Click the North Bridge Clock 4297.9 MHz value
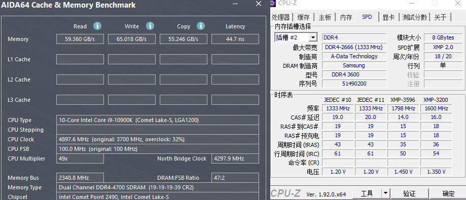The height and width of the screenshot is (200, 466). [235, 158]
